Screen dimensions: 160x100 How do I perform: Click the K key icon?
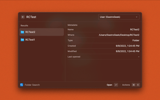[x=138, y=85]
